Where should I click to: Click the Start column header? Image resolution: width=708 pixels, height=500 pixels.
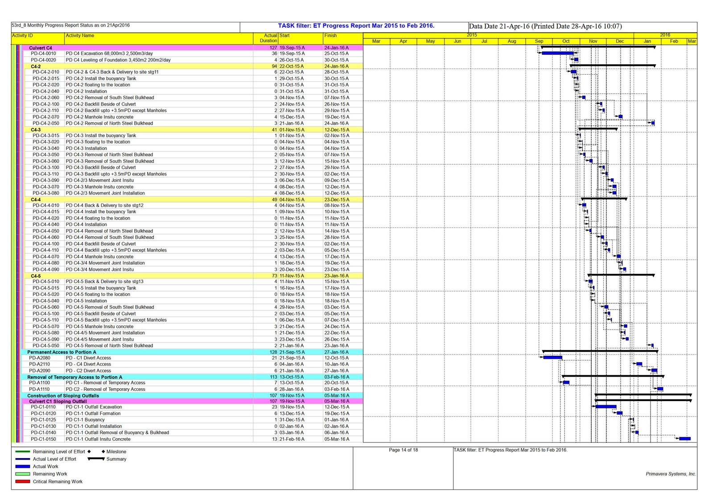(x=300, y=38)
